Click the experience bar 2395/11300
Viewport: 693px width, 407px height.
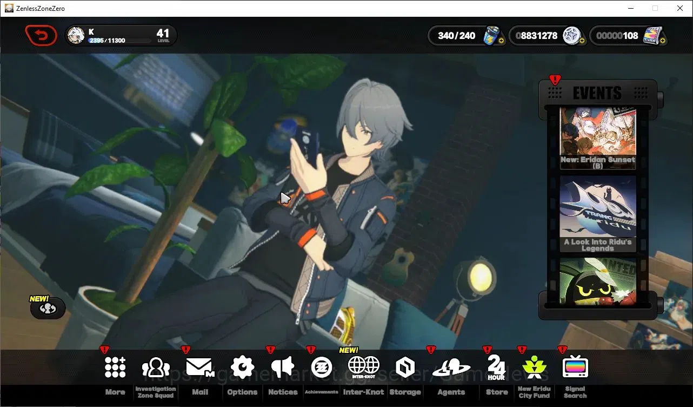tap(119, 41)
